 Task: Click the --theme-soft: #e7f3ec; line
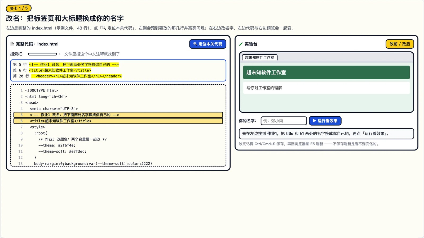62,151
